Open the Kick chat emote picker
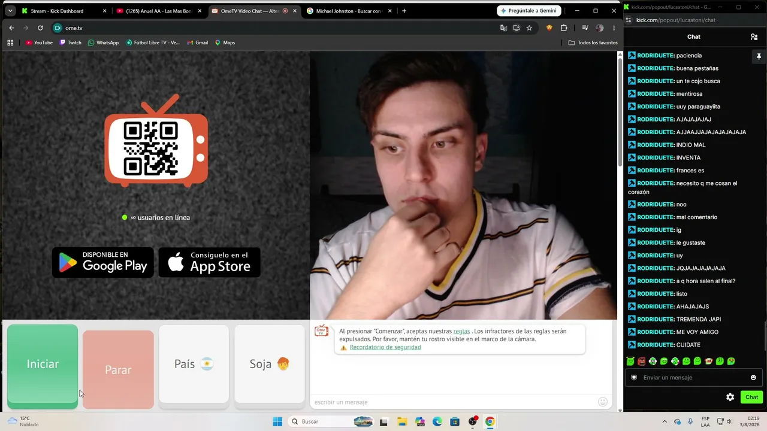767x431 pixels. (x=753, y=377)
